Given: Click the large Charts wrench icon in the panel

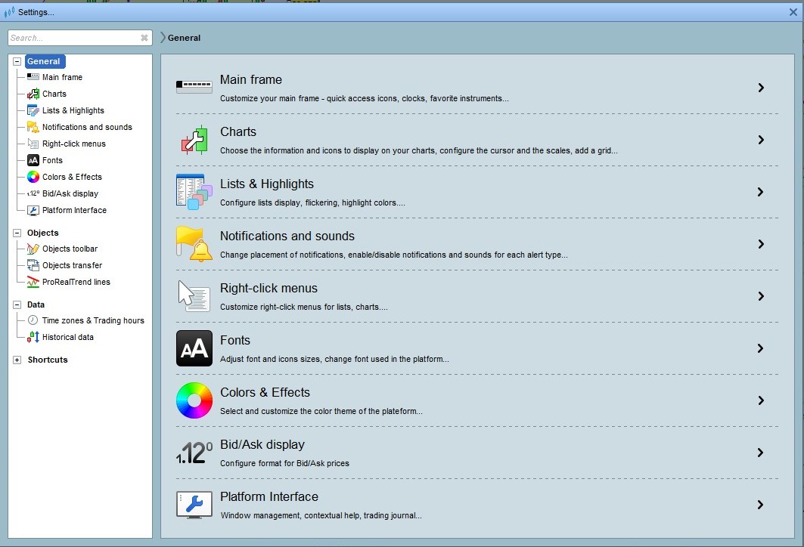Looking at the screenshot, I should [194, 140].
